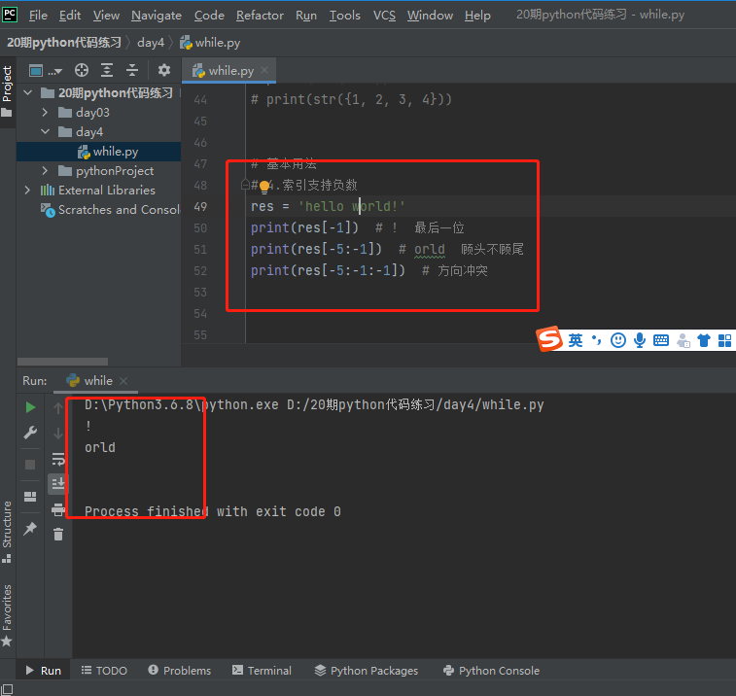The image size is (736, 696).
Task: Open the Python Console tool window
Action: pos(491,670)
